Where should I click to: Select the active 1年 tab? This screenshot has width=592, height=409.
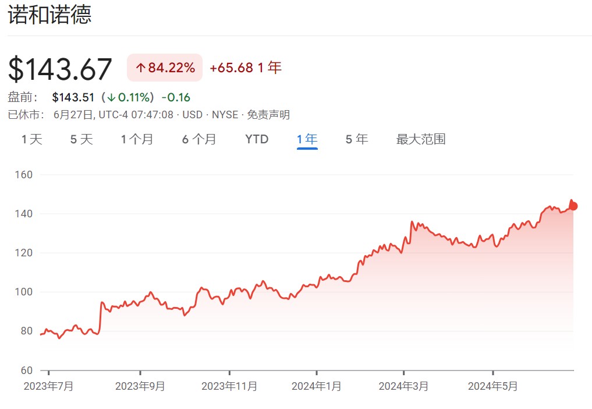tap(307, 139)
